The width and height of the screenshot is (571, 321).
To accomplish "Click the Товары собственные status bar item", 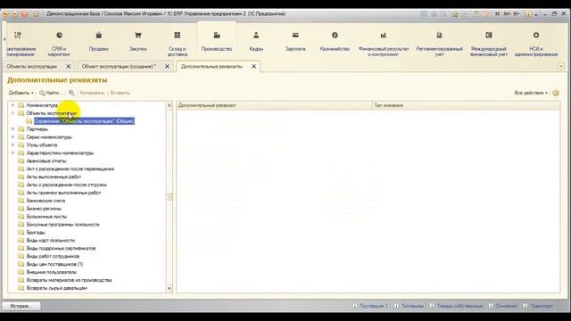I will point(456,306).
